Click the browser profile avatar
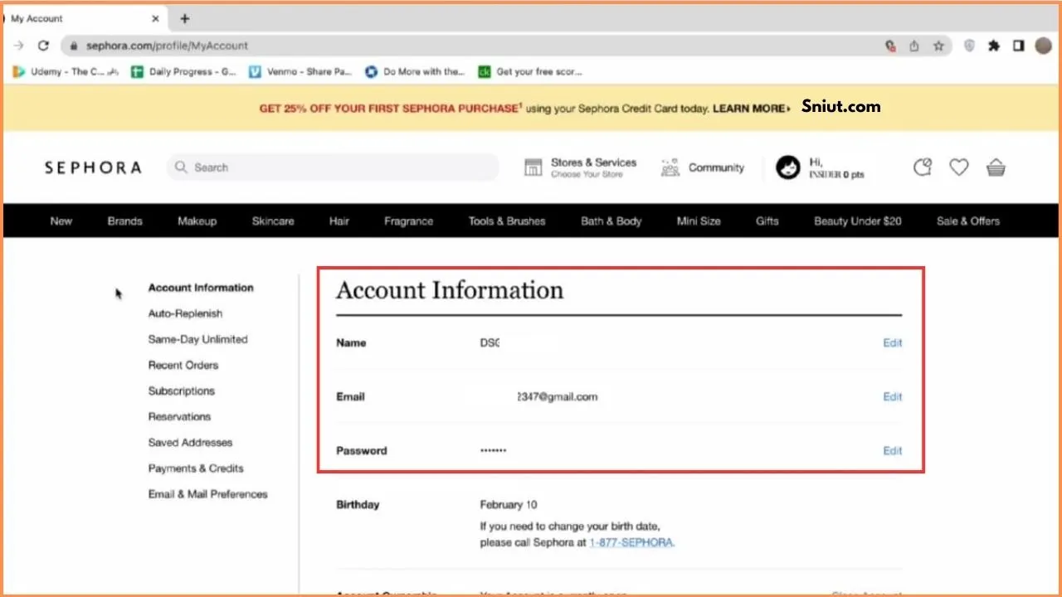1062x597 pixels. pyautogui.click(x=1043, y=46)
